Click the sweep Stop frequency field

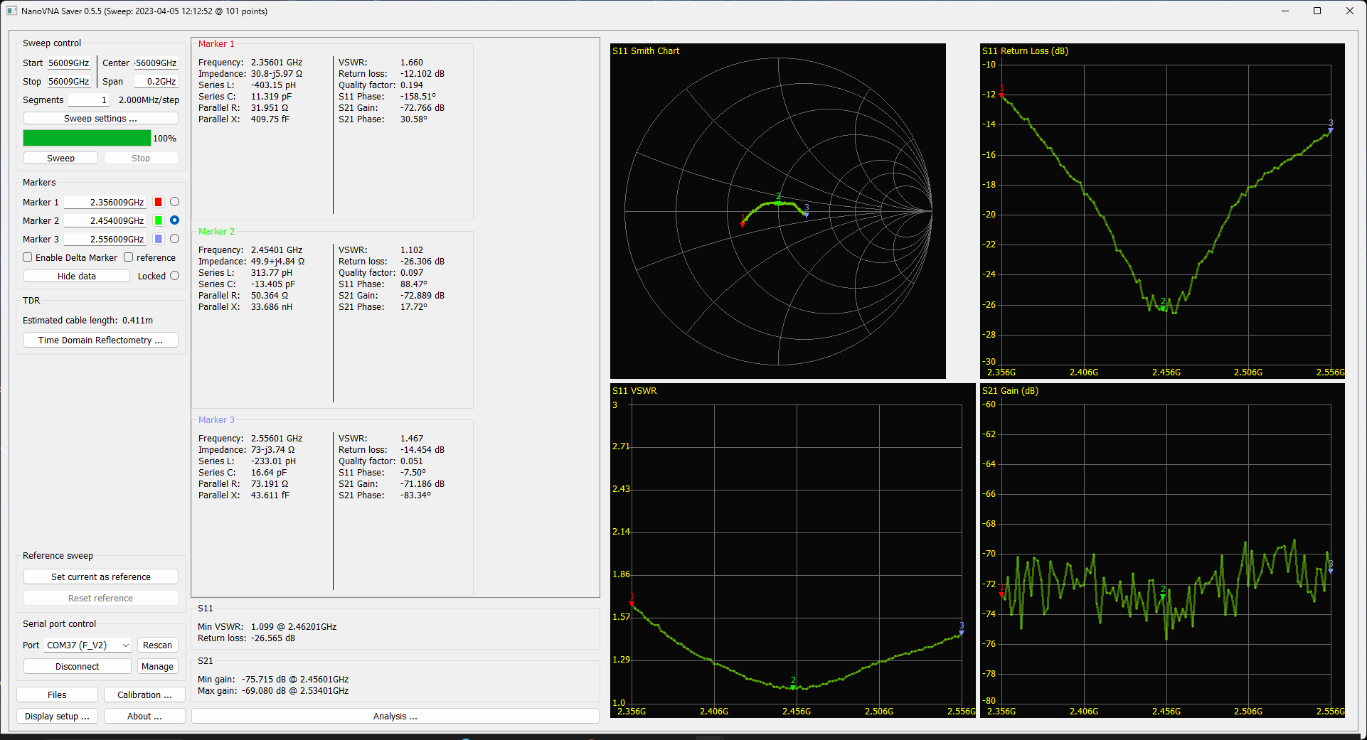(69, 81)
